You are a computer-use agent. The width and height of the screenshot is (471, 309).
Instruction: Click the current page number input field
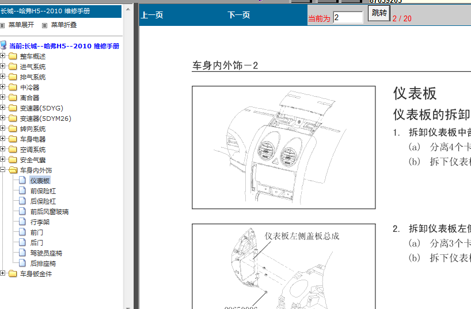[x=348, y=17]
